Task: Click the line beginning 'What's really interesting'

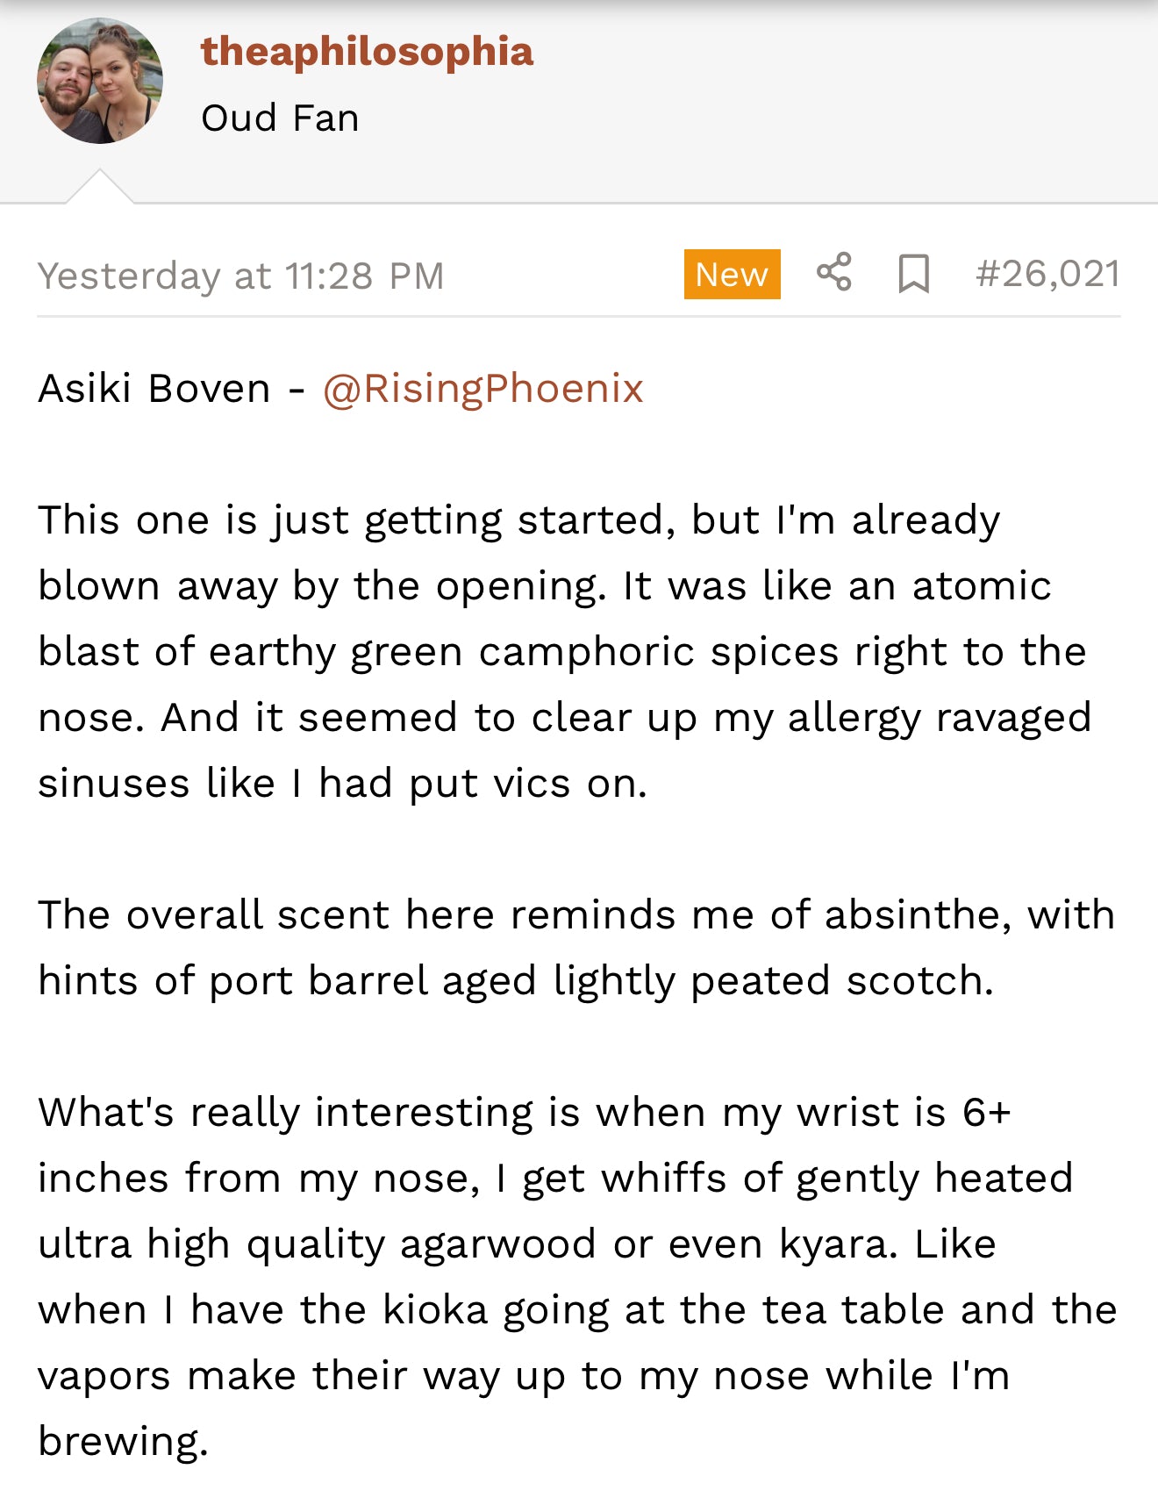Action: click(x=524, y=1113)
